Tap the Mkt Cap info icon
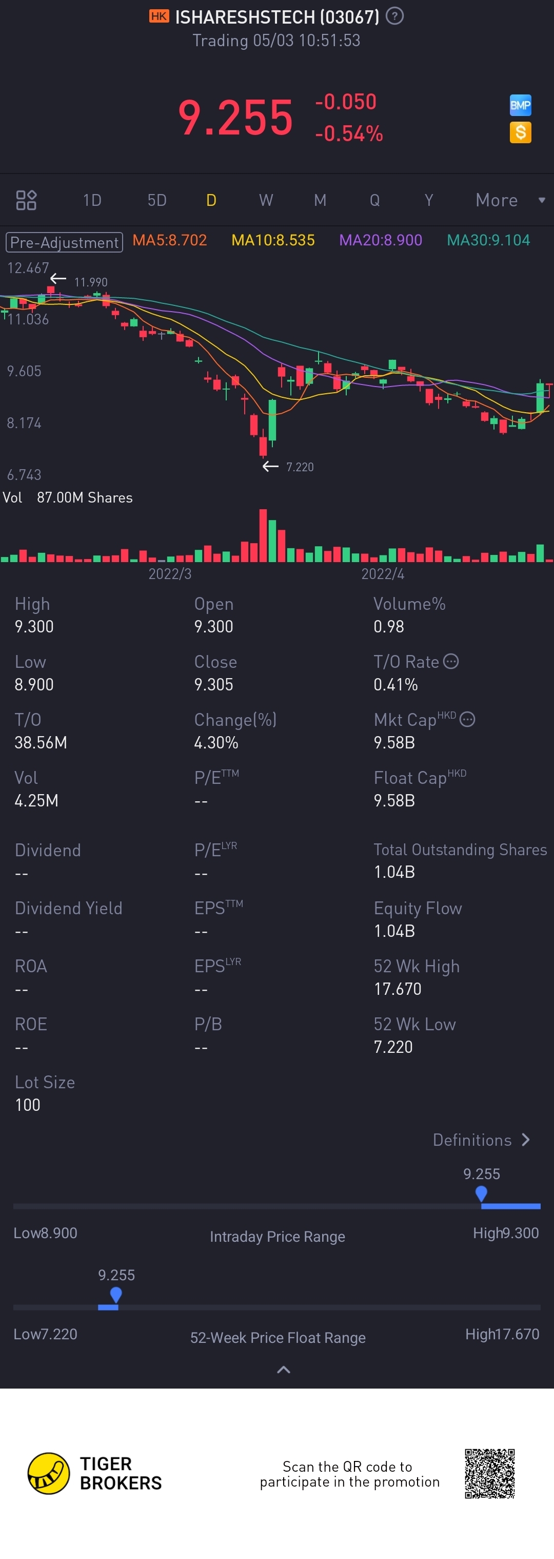This screenshot has width=554, height=1559. (x=467, y=720)
